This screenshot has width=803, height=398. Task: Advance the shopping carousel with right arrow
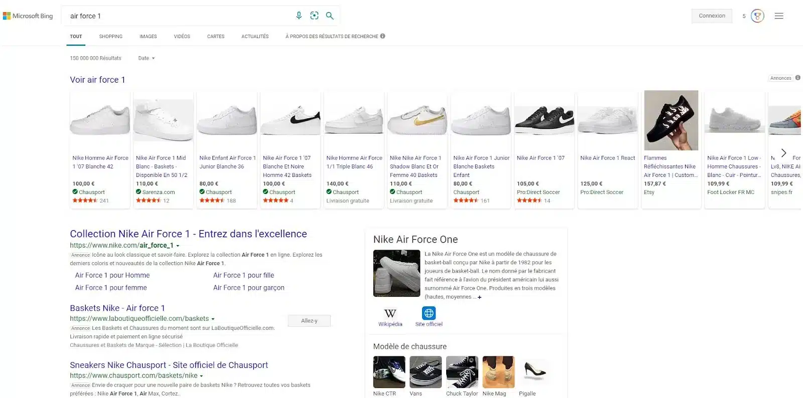click(783, 153)
